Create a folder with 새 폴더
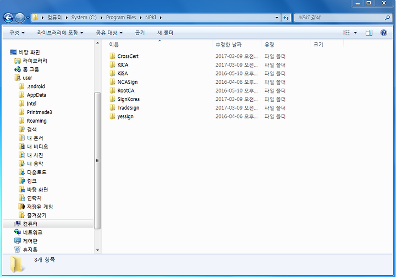Screen dimensions: 396x277 165,32
